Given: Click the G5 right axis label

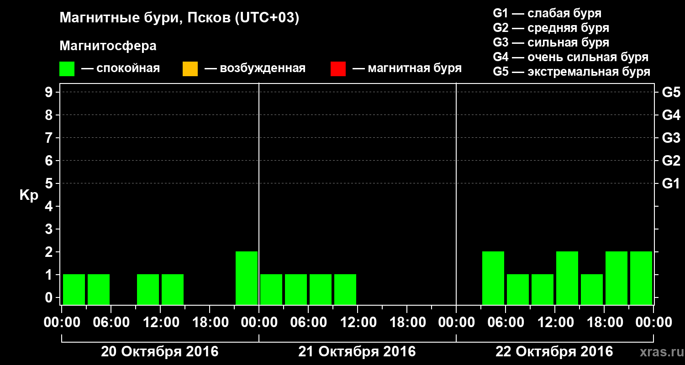Looking at the screenshot, I should pyautogui.click(x=671, y=92).
